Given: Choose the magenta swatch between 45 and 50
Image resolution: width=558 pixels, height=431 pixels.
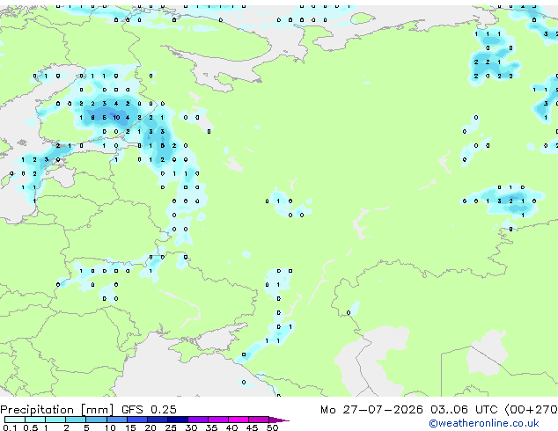Looking at the screenshot, I should (x=259, y=420).
